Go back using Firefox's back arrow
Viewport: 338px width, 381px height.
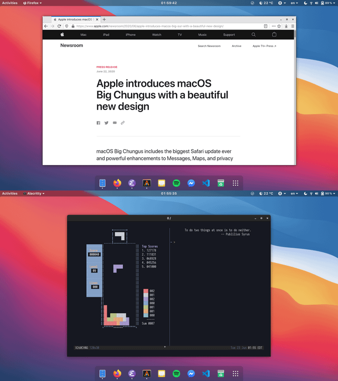(46, 26)
